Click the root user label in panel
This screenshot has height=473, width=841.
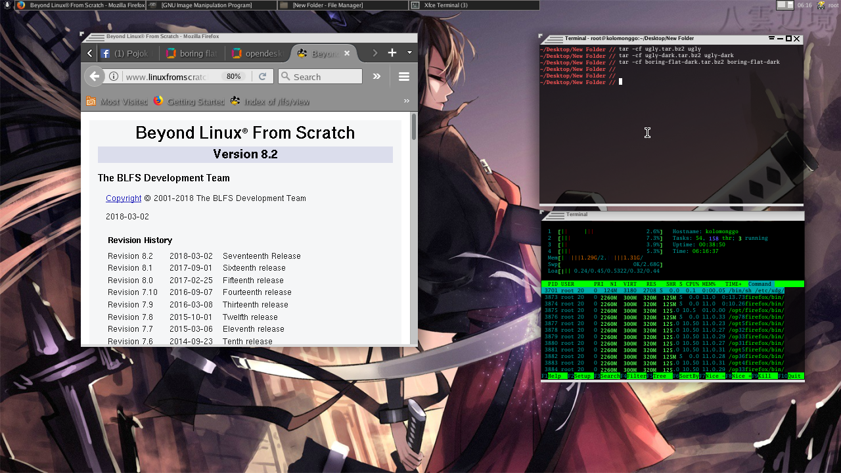[833, 5]
